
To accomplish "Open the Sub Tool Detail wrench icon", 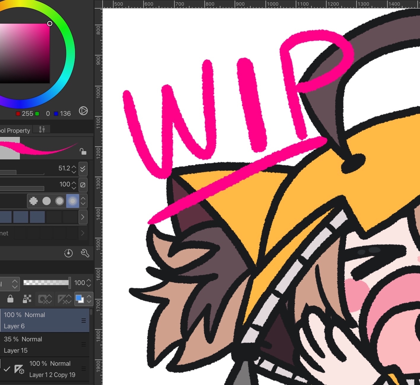I will (85, 253).
